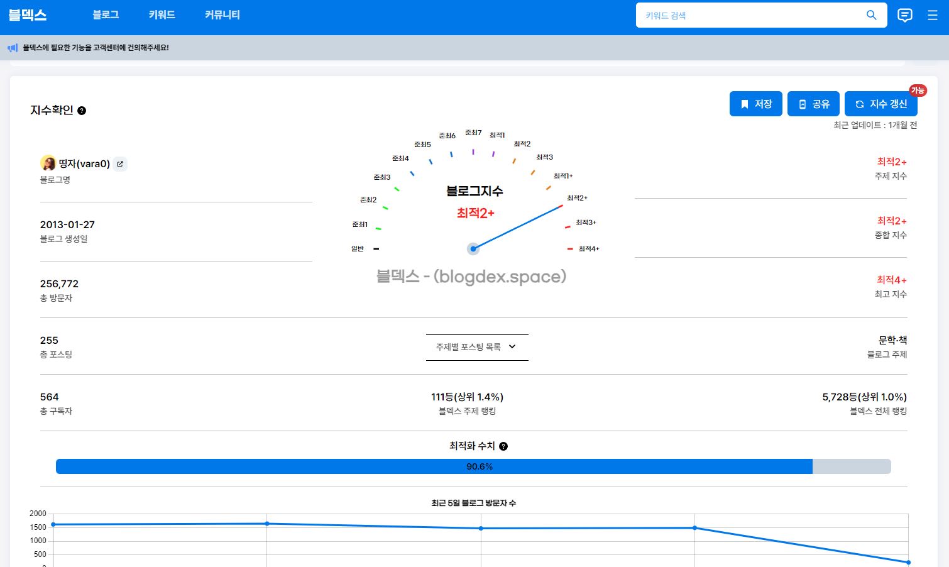Viewport: 949px width, 567px height.
Task: Open external blog link icon next to 띵자(vara0)
Action: click(x=120, y=164)
